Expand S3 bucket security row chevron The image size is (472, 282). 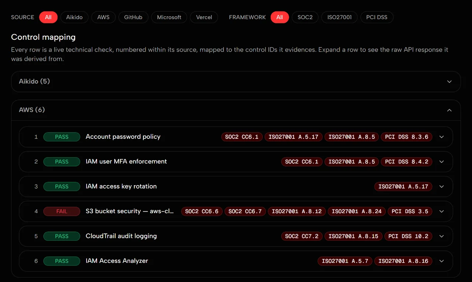coord(442,211)
